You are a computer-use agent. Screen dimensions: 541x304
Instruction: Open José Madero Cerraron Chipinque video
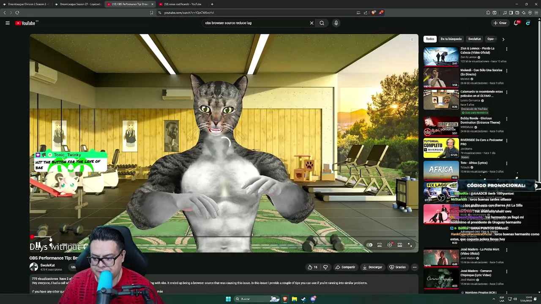(441, 279)
